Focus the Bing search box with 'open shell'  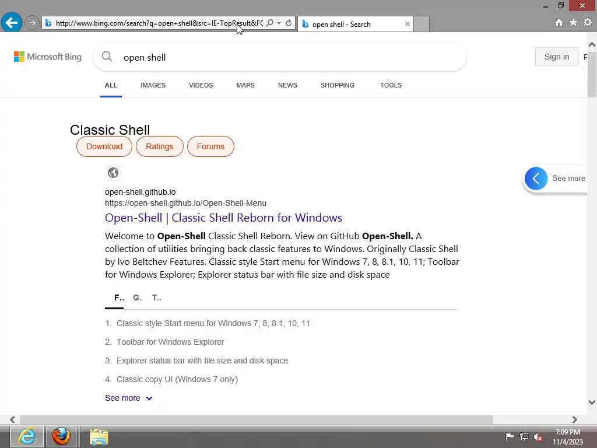pos(280,57)
